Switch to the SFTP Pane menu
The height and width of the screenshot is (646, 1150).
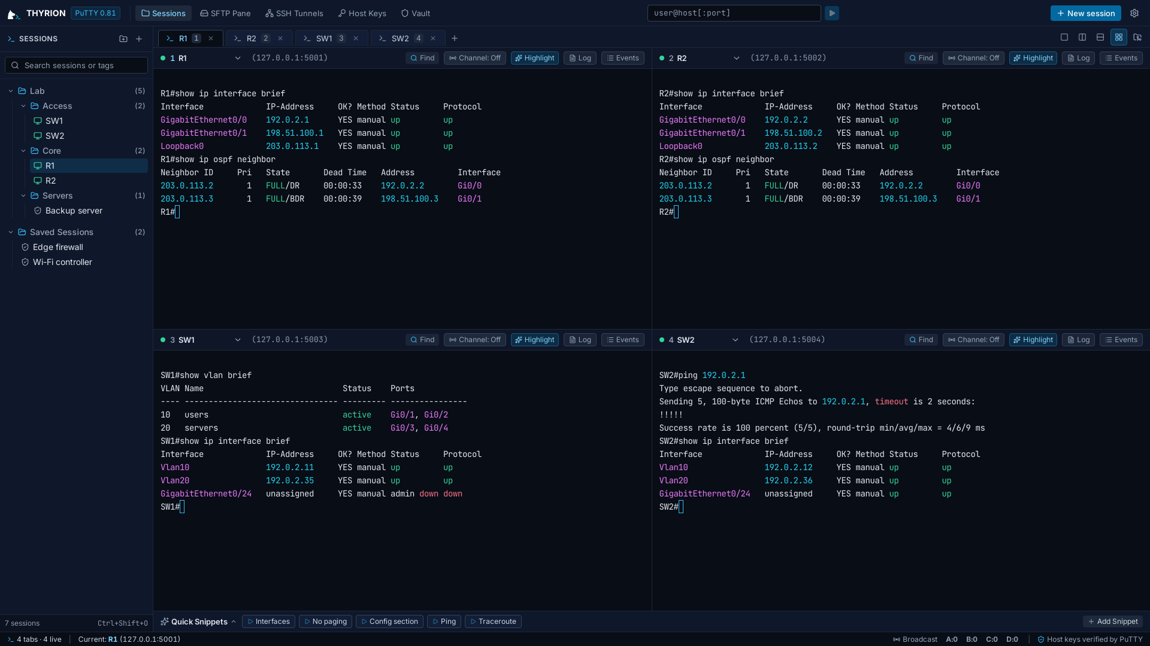(225, 13)
